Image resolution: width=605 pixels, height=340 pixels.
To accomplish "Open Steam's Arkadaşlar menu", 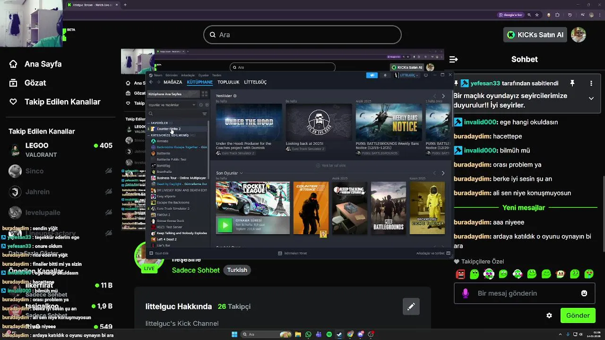I will pyautogui.click(x=188, y=75).
